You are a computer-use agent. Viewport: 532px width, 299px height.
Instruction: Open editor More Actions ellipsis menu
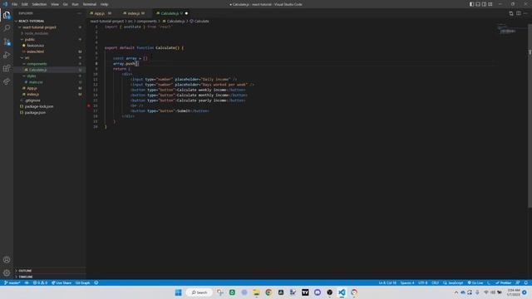(x=526, y=13)
